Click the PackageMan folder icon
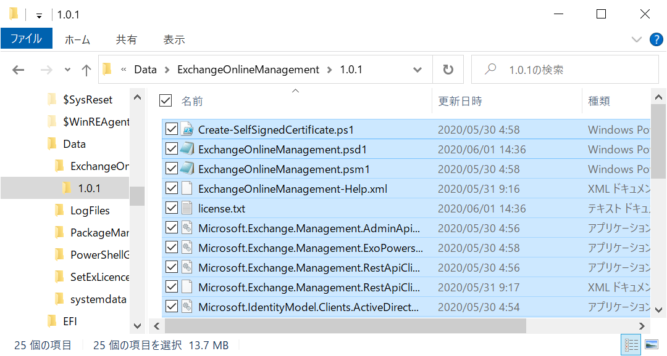This screenshot has width=667, height=356. (59, 232)
